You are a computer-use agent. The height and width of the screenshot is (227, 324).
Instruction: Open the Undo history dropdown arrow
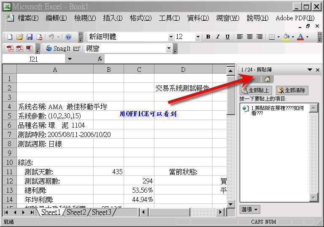tap(59, 37)
